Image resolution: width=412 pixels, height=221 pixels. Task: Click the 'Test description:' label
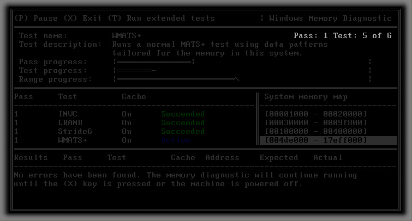click(60, 44)
